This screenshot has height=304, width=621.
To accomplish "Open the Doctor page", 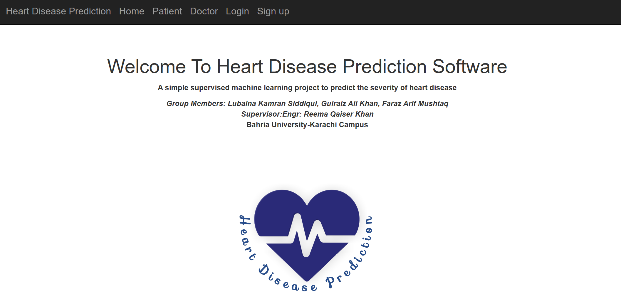I will (x=204, y=11).
